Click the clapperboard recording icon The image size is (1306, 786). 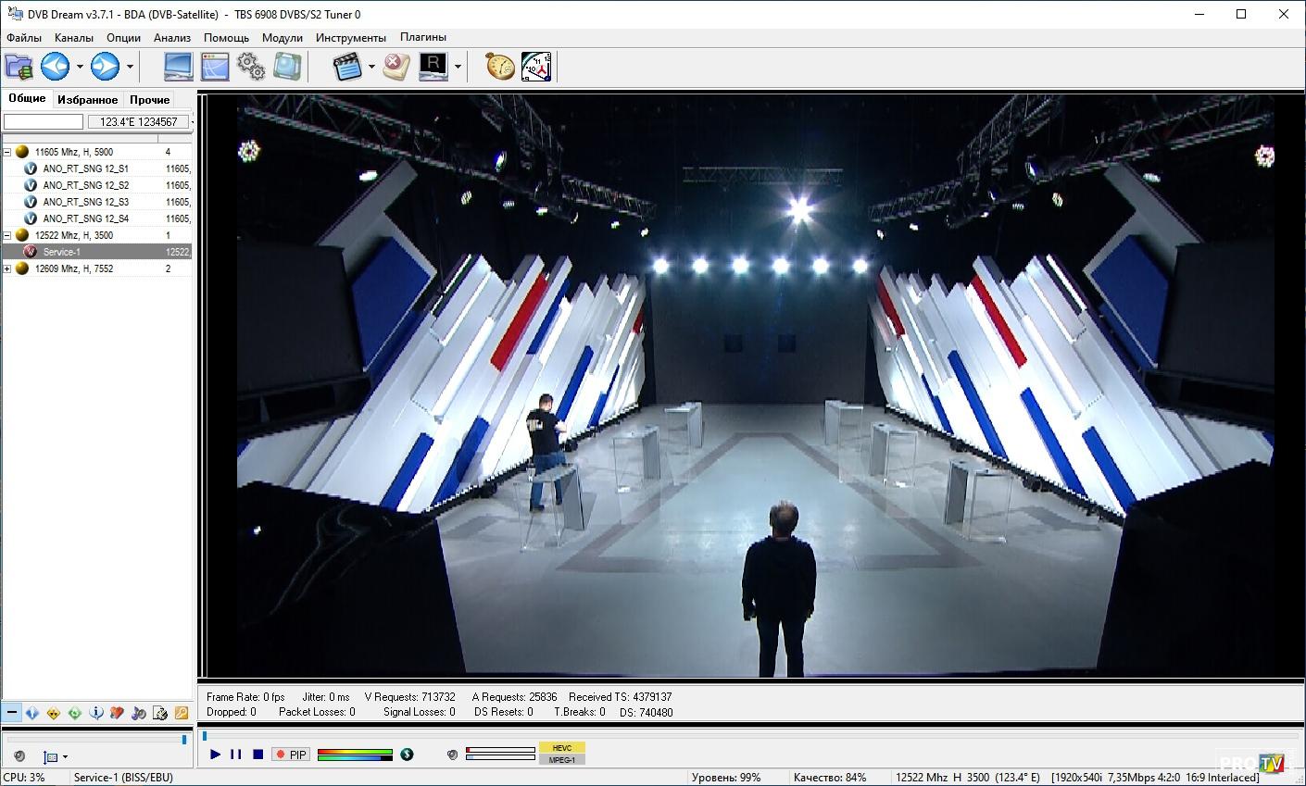[347, 67]
